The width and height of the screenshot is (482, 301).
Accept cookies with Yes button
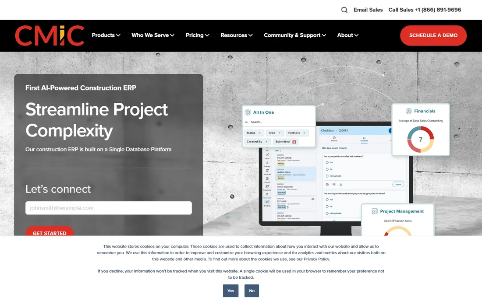pyautogui.click(x=230, y=290)
